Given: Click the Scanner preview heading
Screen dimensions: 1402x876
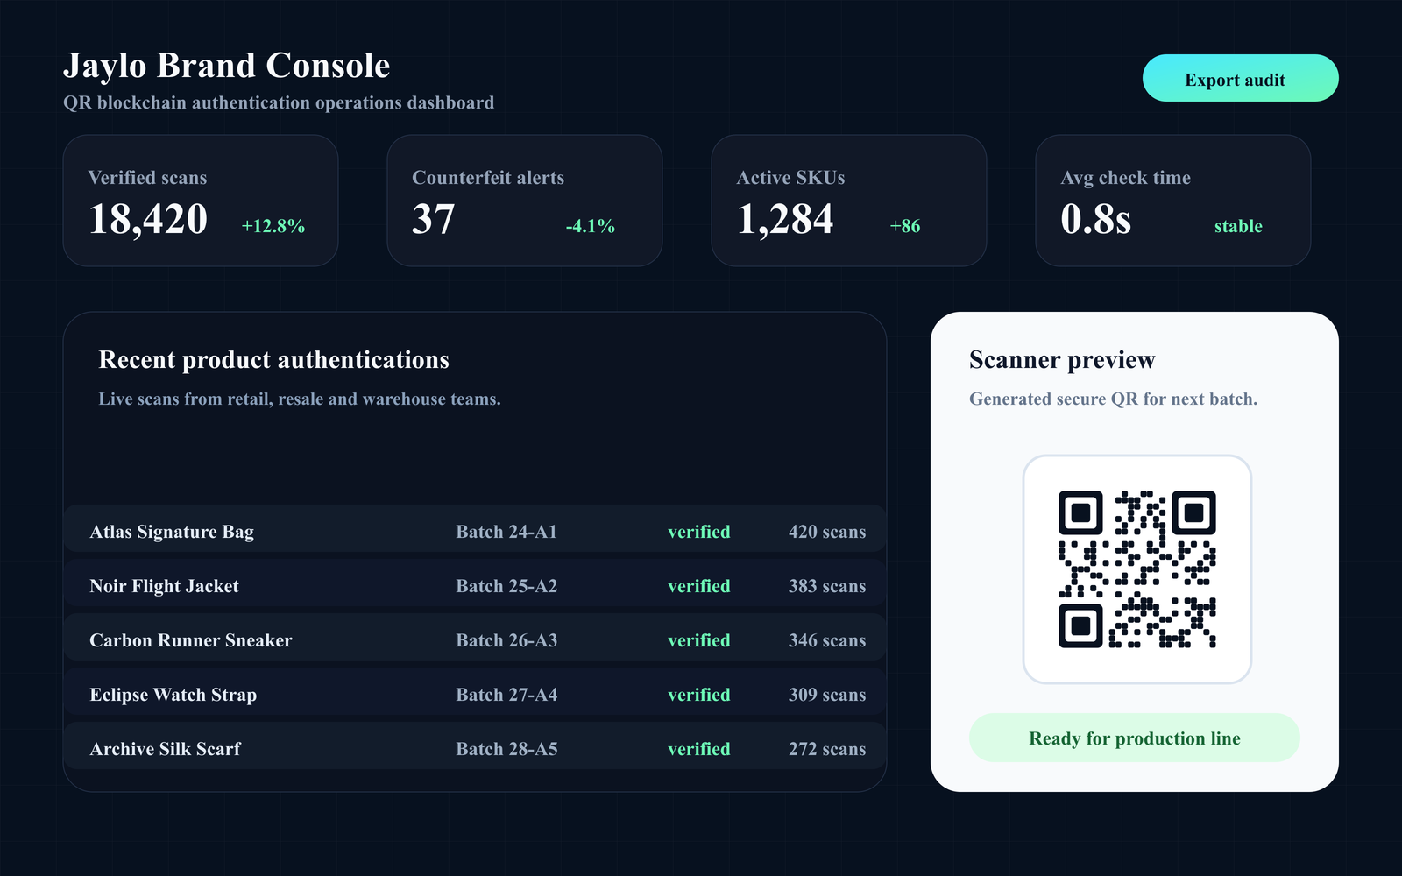Looking at the screenshot, I should 1062,360.
